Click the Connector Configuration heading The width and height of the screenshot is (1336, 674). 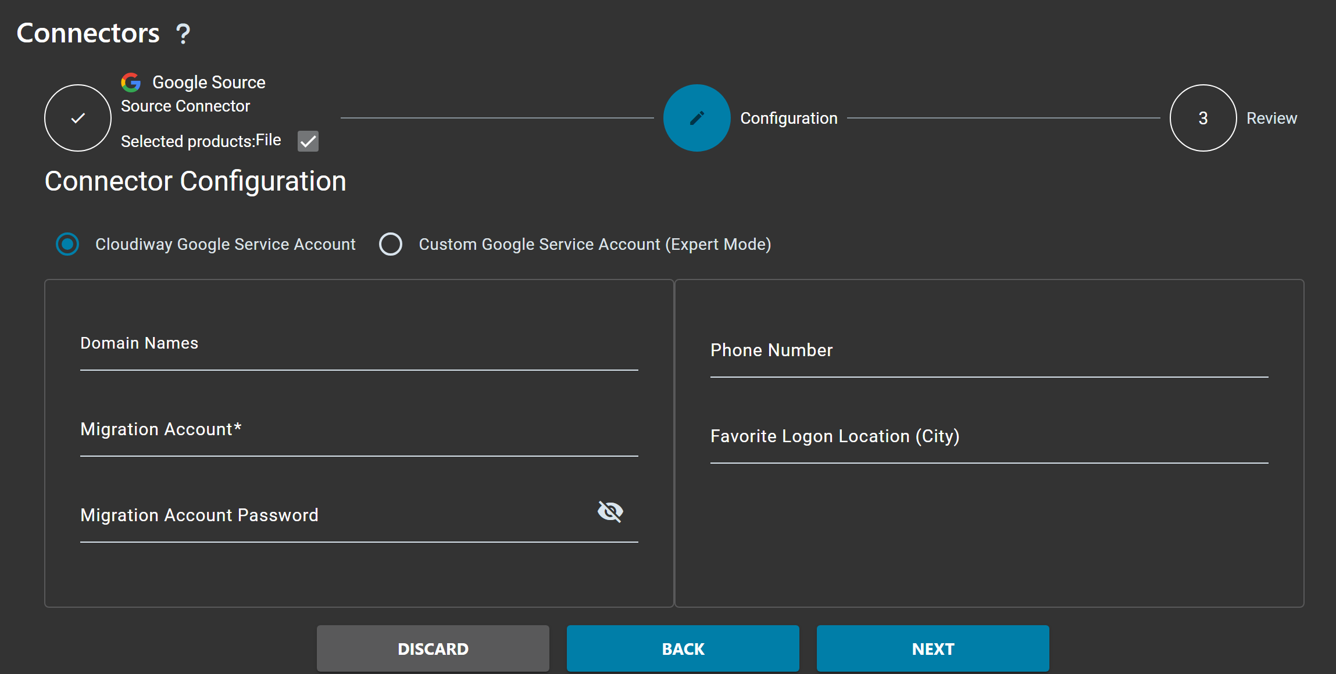[195, 181]
